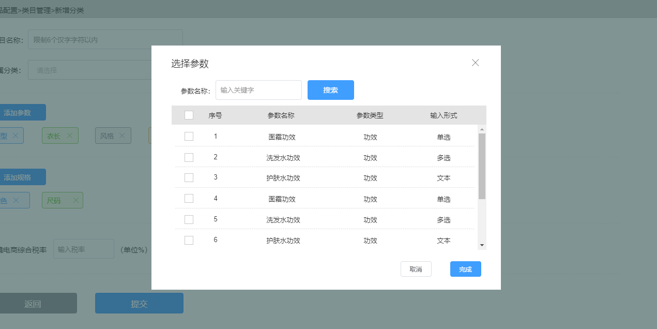
Task: Check the checkbox for row 3 护肤水功效
Action: coord(189,177)
